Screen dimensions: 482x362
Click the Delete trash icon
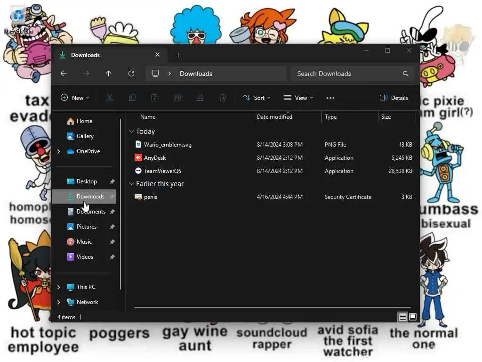(222, 98)
